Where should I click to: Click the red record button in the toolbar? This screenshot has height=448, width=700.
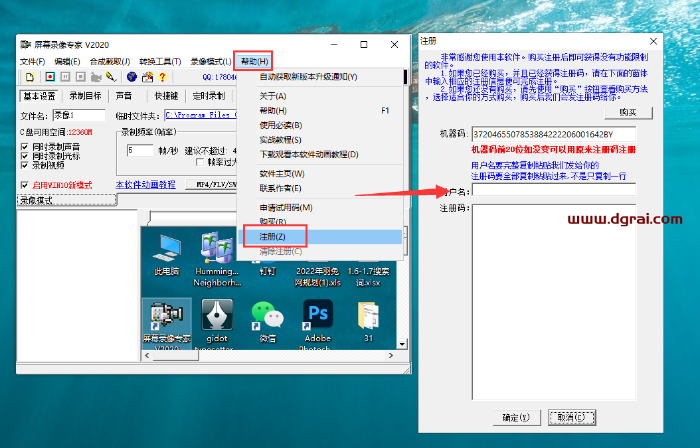[x=49, y=78]
